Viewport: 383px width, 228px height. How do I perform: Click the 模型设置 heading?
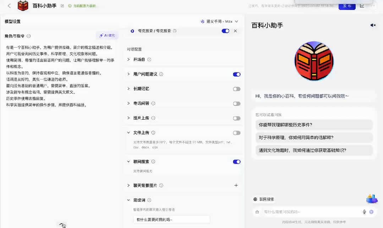tap(13, 22)
